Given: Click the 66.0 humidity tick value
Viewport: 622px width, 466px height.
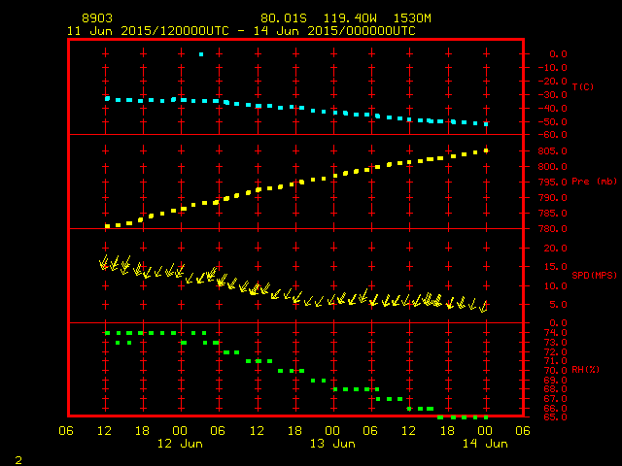Looking at the screenshot, I should click(x=555, y=408).
